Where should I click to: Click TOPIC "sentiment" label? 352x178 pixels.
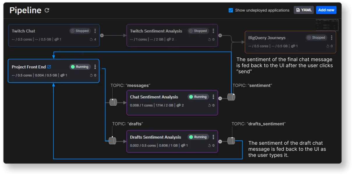pyautogui.click(x=252, y=85)
